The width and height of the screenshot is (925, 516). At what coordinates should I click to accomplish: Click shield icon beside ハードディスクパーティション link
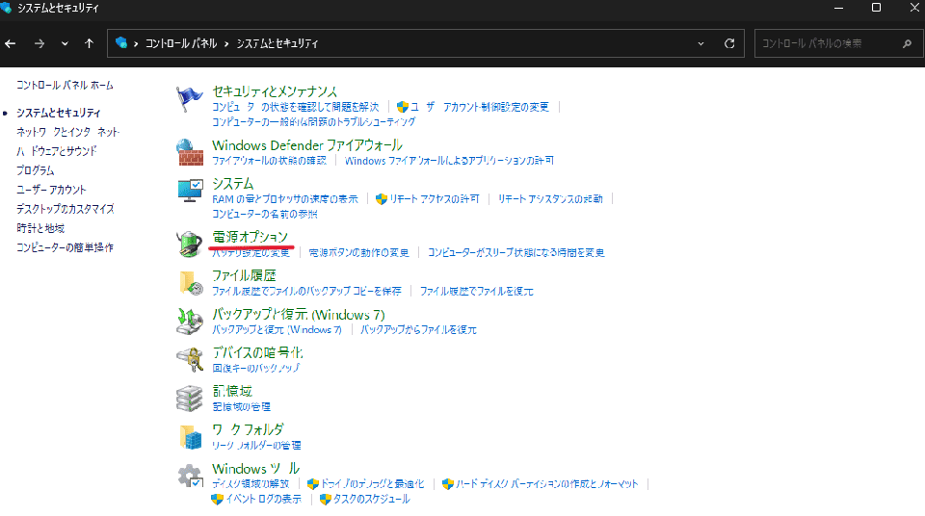click(x=448, y=483)
